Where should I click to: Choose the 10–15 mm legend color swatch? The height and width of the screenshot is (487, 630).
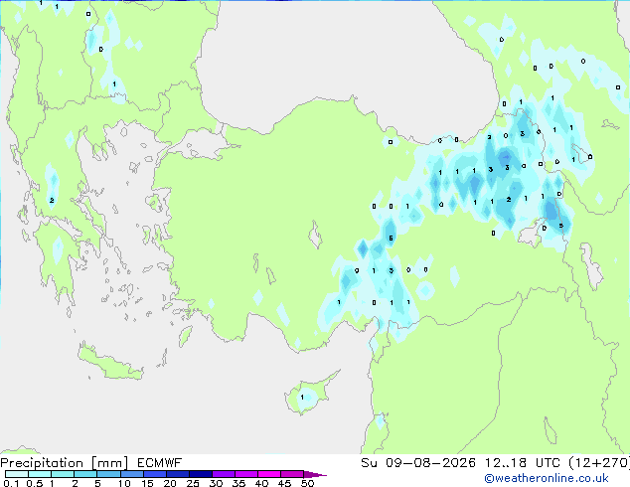(x=131, y=474)
